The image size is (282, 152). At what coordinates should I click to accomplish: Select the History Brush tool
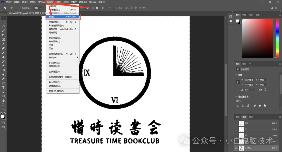coord(3,61)
